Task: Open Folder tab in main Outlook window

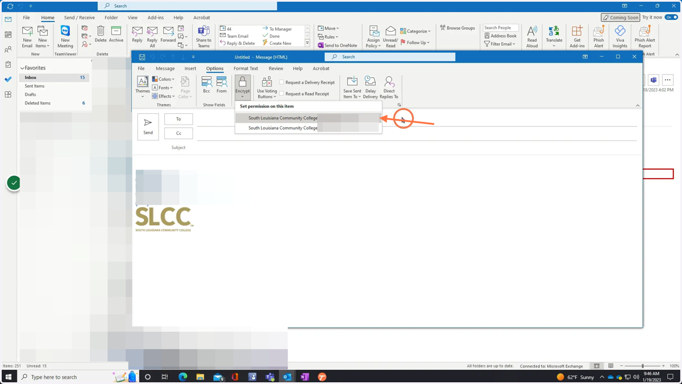Action: point(111,18)
